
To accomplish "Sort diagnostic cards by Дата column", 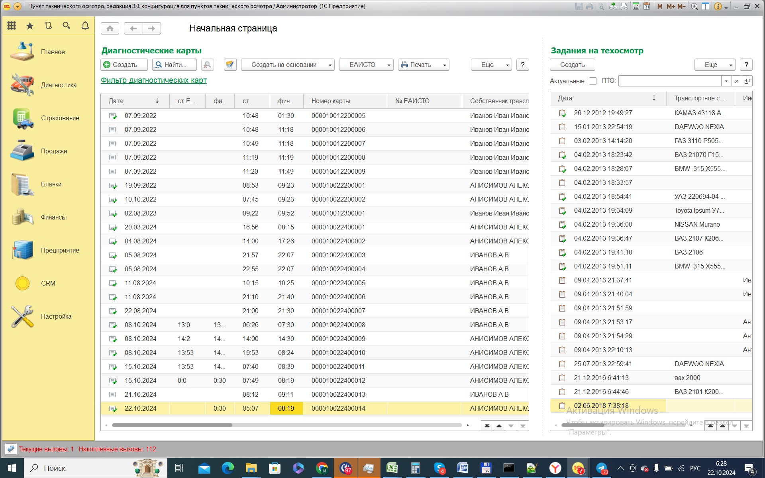I will tap(135, 101).
